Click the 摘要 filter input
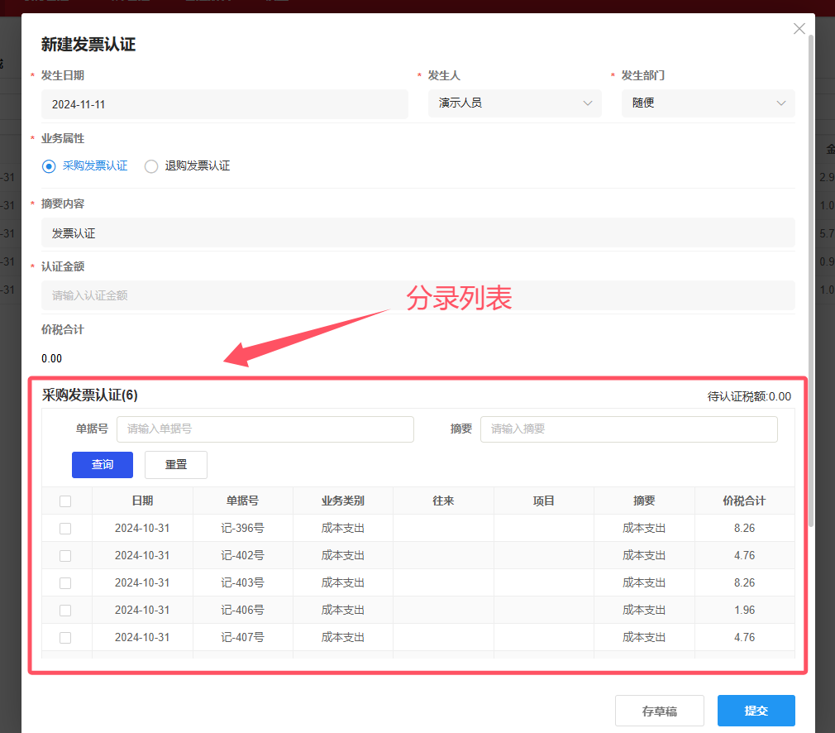 pyautogui.click(x=628, y=429)
